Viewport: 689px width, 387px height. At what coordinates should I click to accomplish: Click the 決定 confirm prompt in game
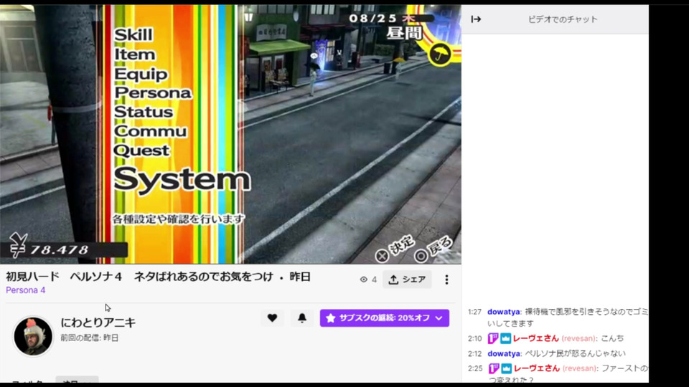coord(395,249)
